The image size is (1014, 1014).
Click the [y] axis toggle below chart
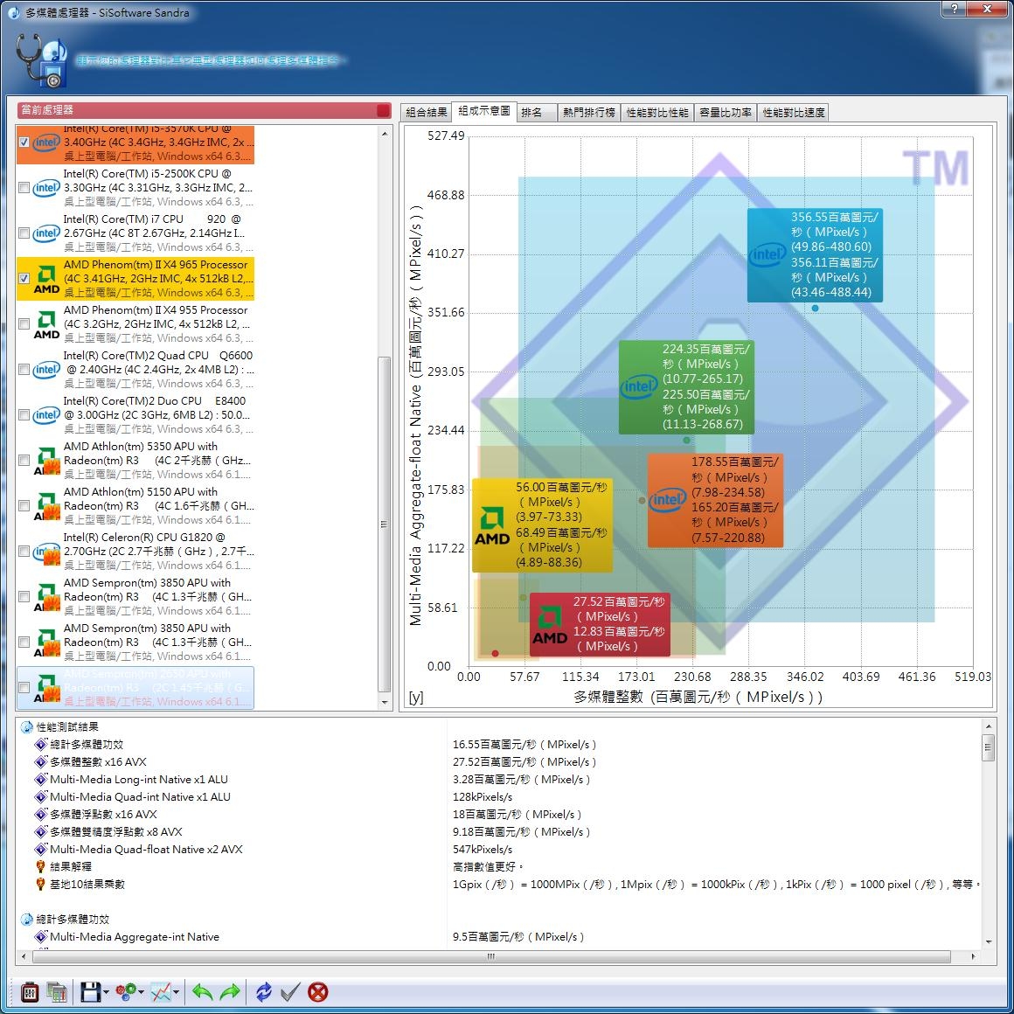click(x=416, y=698)
